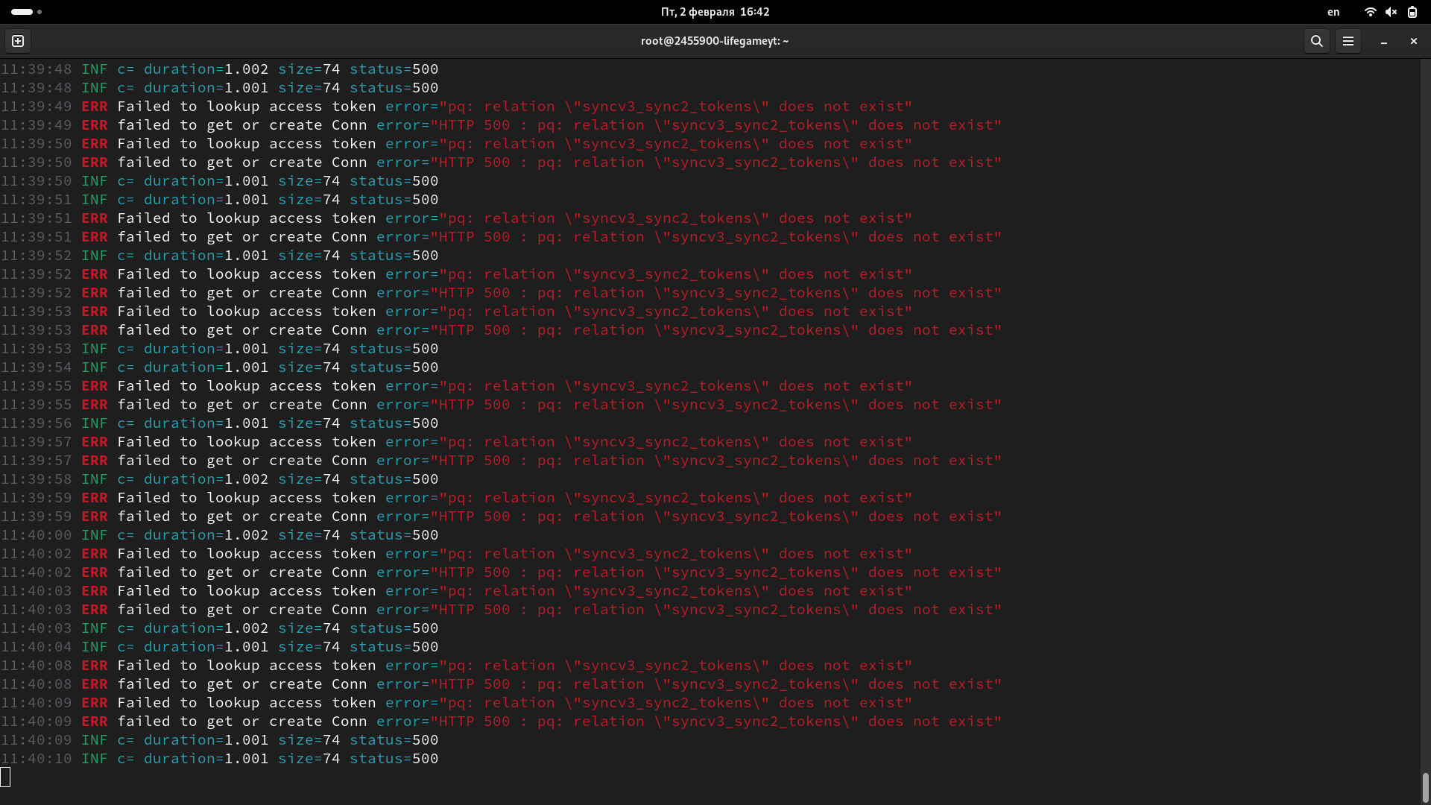Open terminal search
Image resolution: width=1431 pixels, height=805 pixels.
click(x=1317, y=41)
